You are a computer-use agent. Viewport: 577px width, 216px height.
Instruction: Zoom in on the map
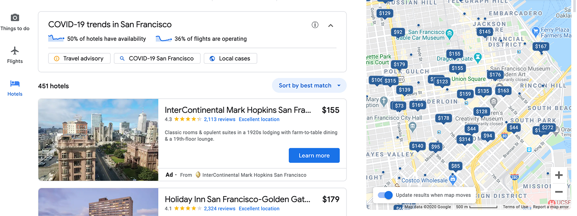click(x=559, y=175)
